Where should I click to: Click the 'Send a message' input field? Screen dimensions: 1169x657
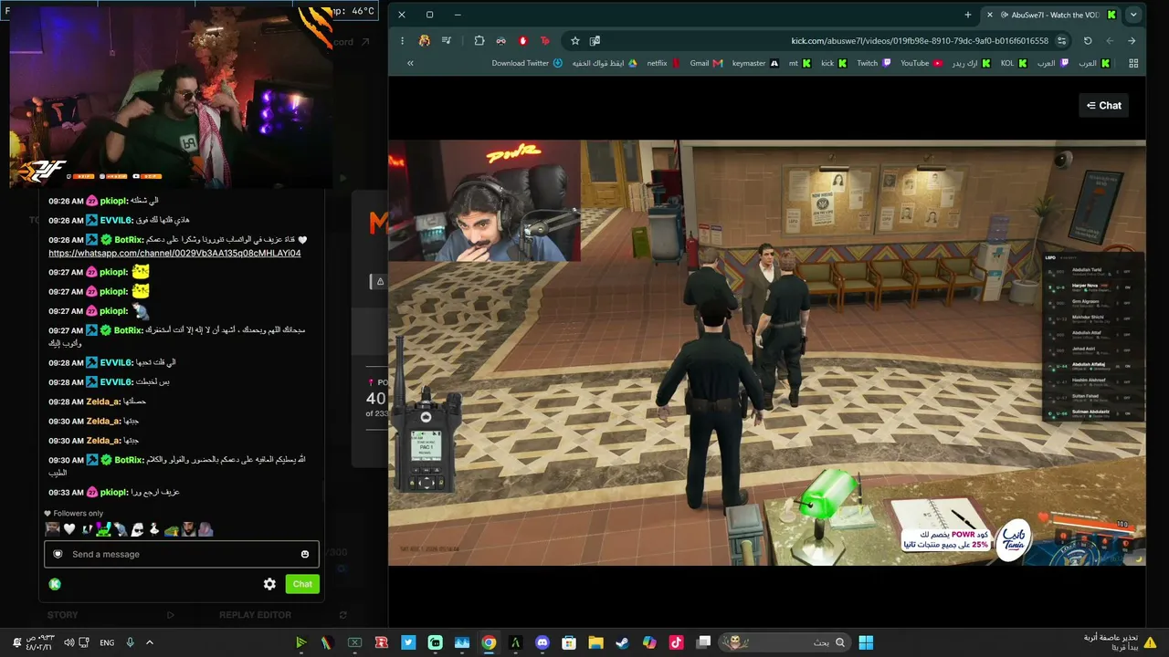coord(184,554)
